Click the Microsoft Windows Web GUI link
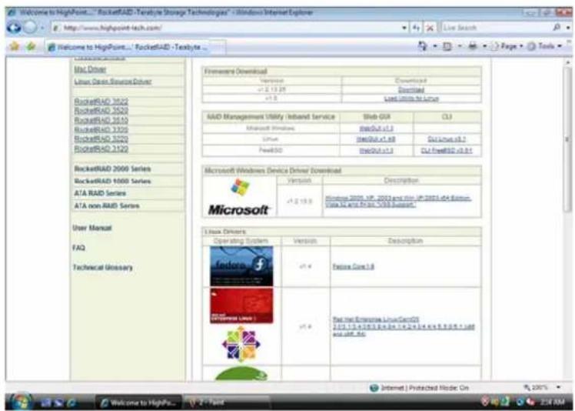The width and height of the screenshot is (575, 411). click(376, 129)
